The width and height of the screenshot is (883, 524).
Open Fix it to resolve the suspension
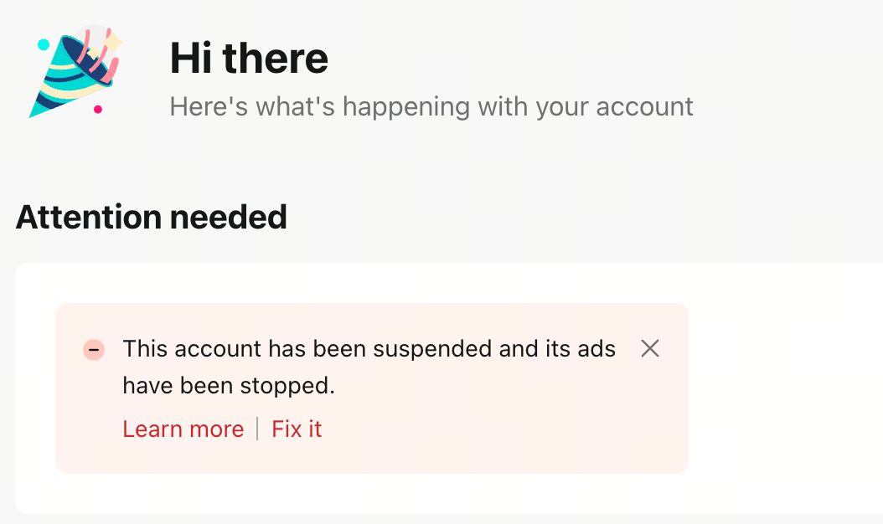click(x=296, y=429)
